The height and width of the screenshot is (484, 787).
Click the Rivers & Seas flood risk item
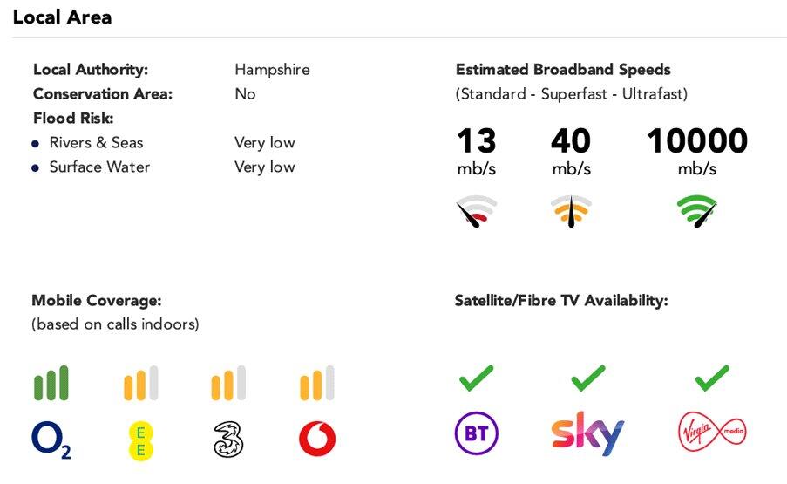tap(96, 143)
